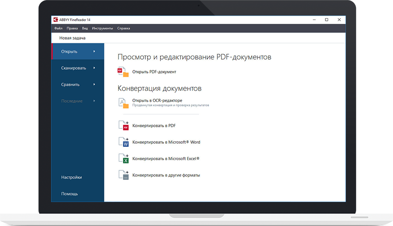Click the Просмотр и редактирование PDF-документов heading

point(194,57)
